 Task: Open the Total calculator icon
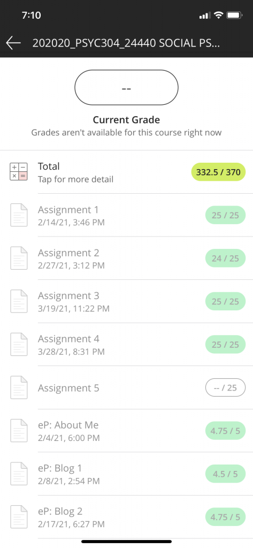coord(19,172)
